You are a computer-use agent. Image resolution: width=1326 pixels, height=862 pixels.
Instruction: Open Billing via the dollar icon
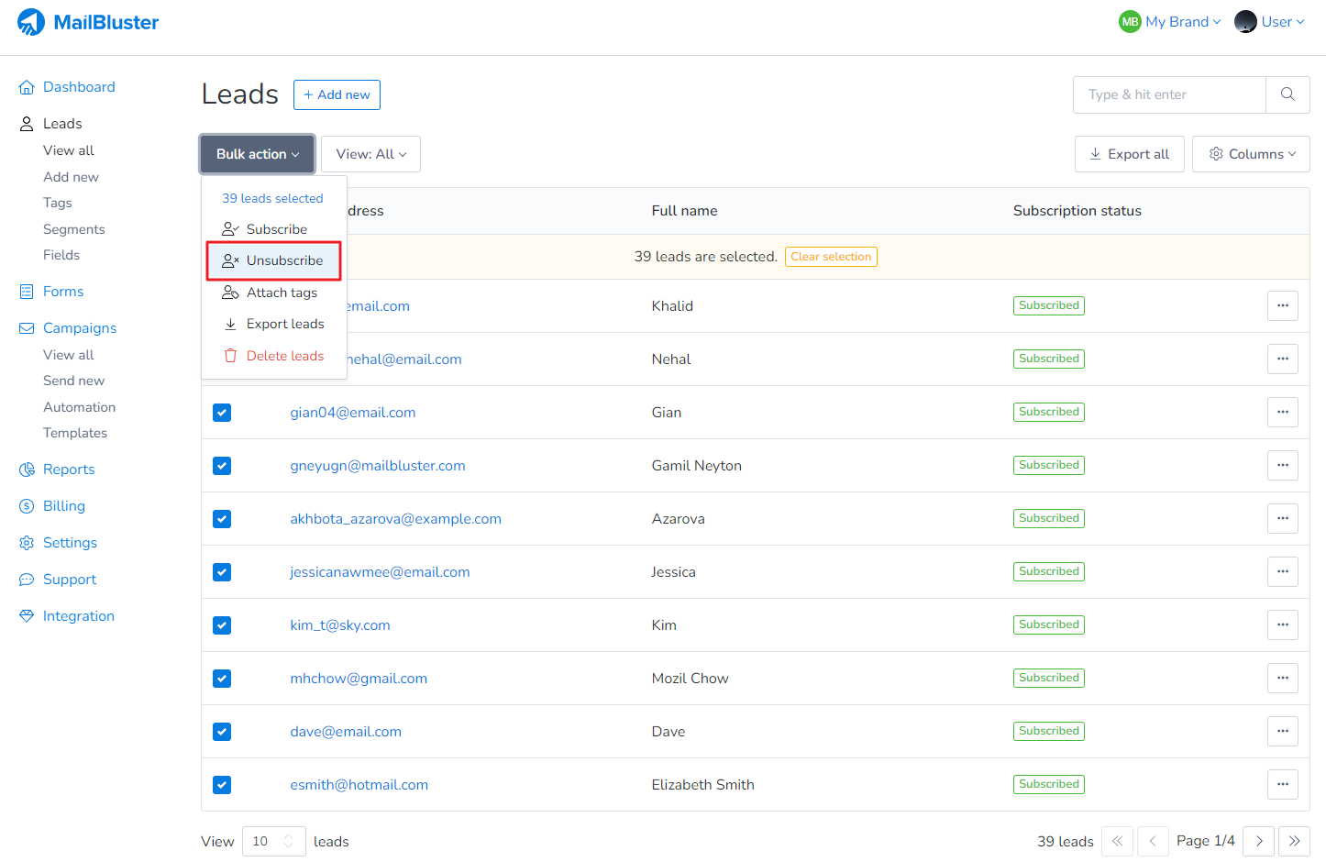tap(27, 506)
